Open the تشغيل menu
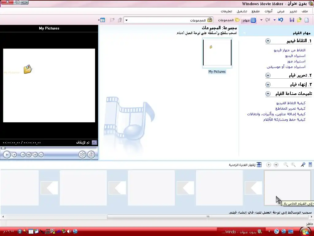314x236 pixels. coord(242,11)
